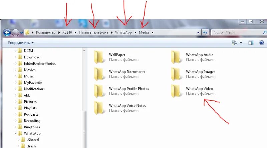Screen dimensions: 267x148
Task: Select Notifications in the folder tree
Action: click(x=34, y=89)
